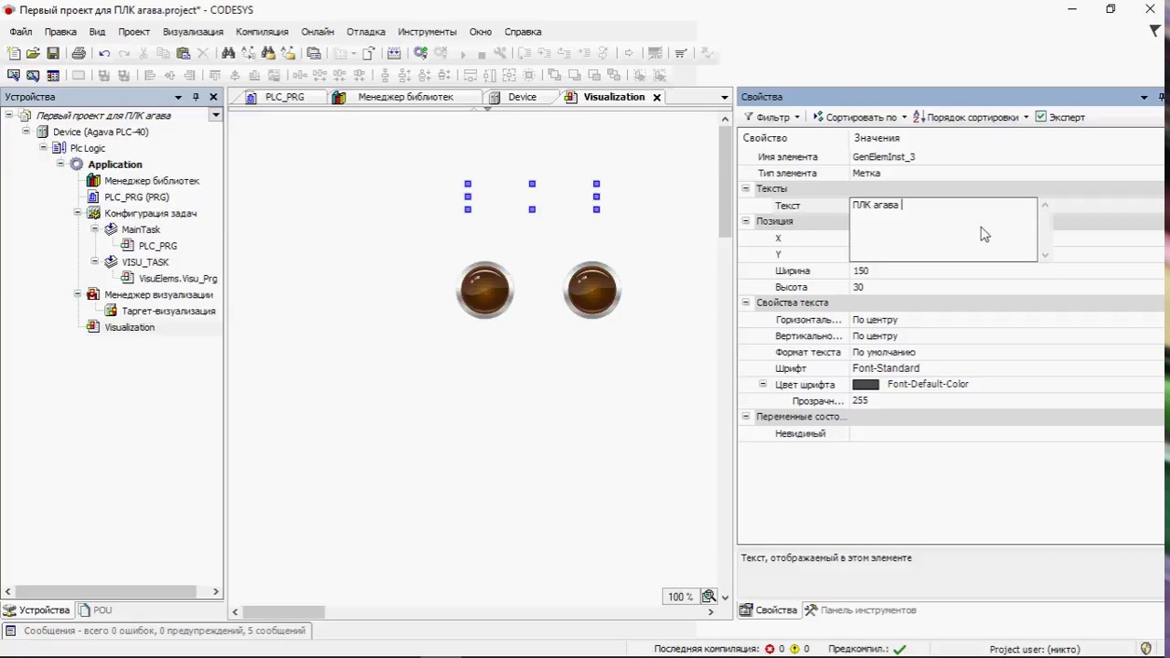Open Find with the binoculars icon
This screenshot has width=1170, height=658.
[x=229, y=54]
